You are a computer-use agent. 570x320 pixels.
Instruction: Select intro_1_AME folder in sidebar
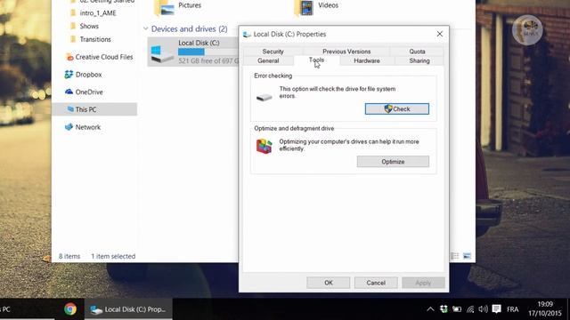(x=98, y=13)
